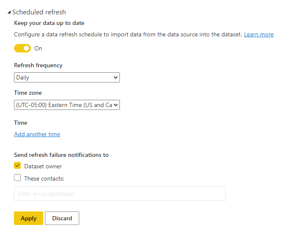Click Add another time link
297x233 pixels.
pyautogui.click(x=37, y=134)
